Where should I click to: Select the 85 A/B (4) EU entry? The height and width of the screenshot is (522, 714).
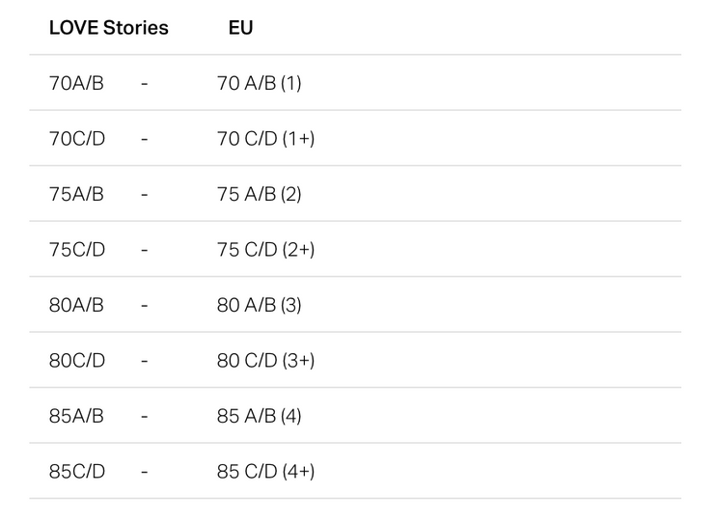click(x=260, y=416)
